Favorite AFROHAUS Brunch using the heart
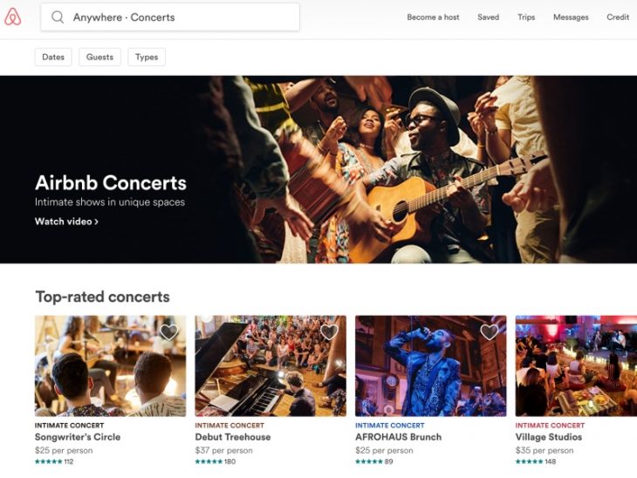 click(x=490, y=332)
